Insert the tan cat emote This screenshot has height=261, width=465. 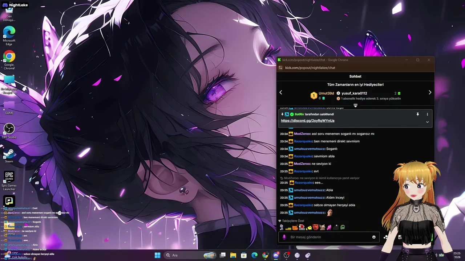(322, 227)
